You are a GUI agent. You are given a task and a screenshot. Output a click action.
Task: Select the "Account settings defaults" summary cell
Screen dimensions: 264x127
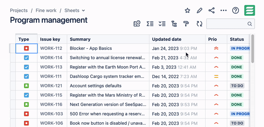click(108, 86)
